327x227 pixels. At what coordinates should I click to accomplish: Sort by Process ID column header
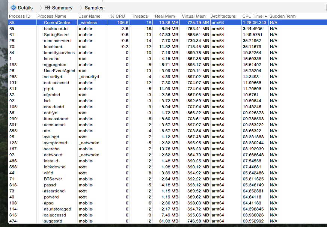click(x=20, y=16)
